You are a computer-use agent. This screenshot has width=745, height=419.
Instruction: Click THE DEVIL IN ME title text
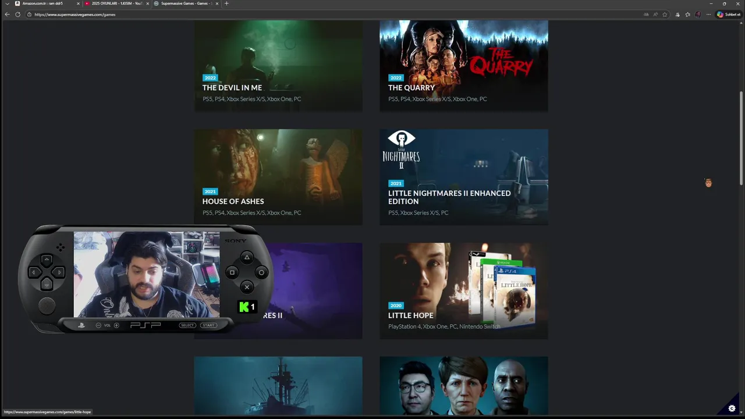tap(232, 87)
